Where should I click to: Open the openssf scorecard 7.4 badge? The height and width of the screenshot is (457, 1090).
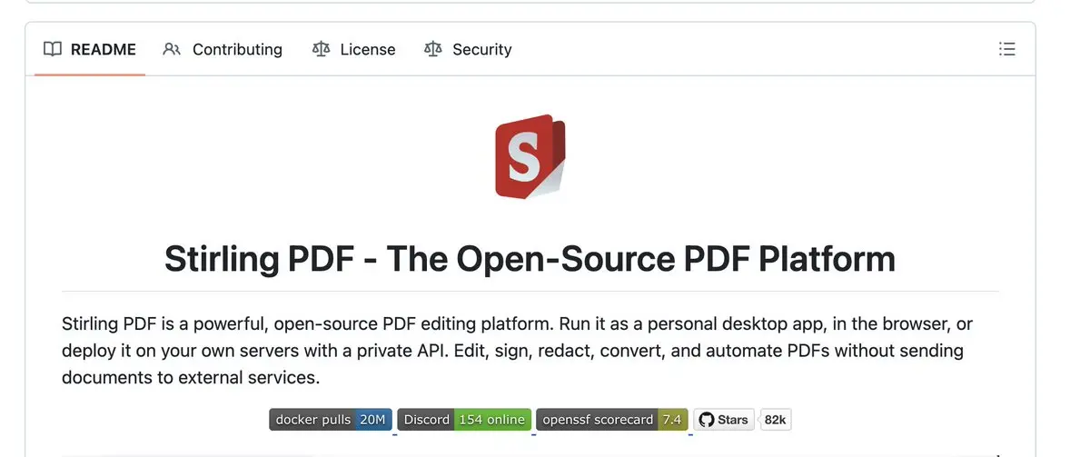(612, 420)
